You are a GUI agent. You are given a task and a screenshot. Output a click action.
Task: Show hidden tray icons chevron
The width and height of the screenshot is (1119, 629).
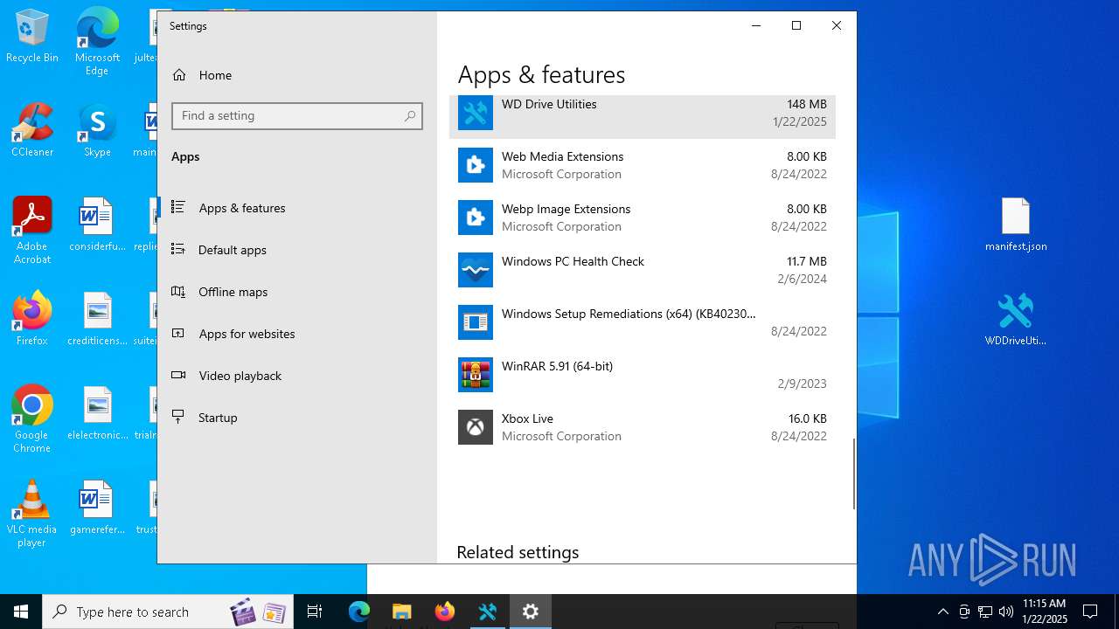tap(942, 612)
